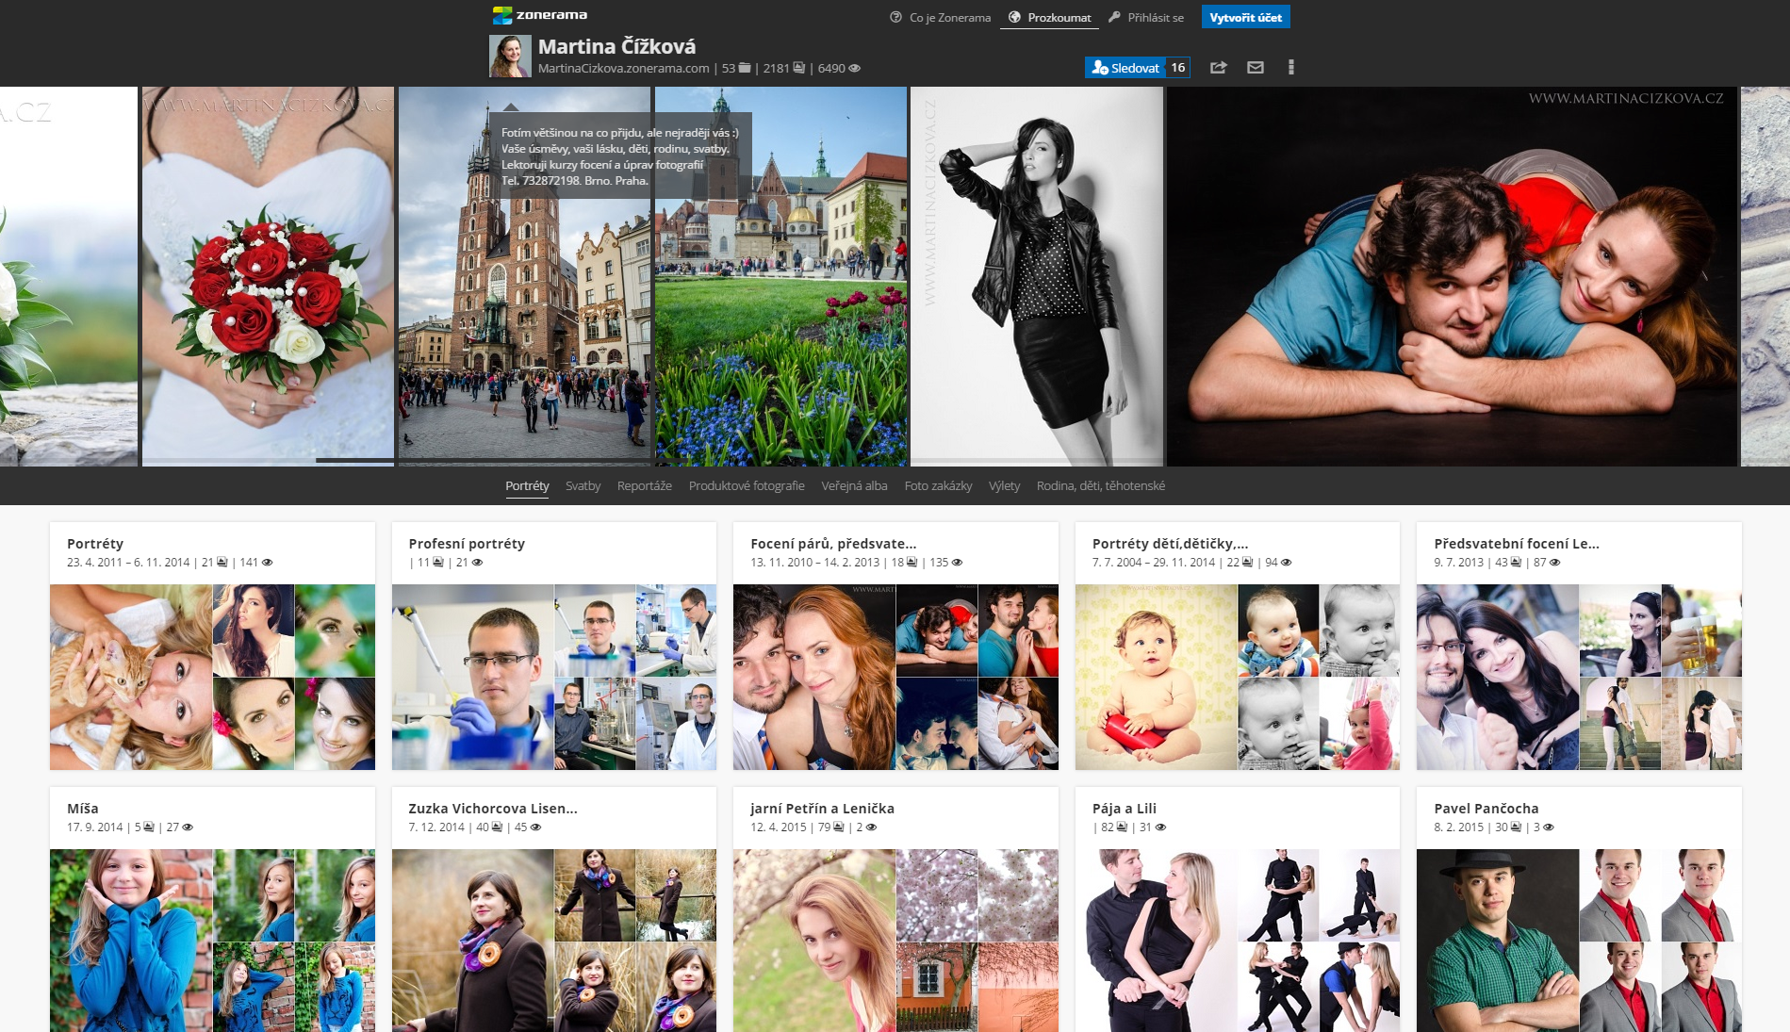Switch to the Reportáže tab
Viewport: 1790px width, 1032px height.
[645, 486]
